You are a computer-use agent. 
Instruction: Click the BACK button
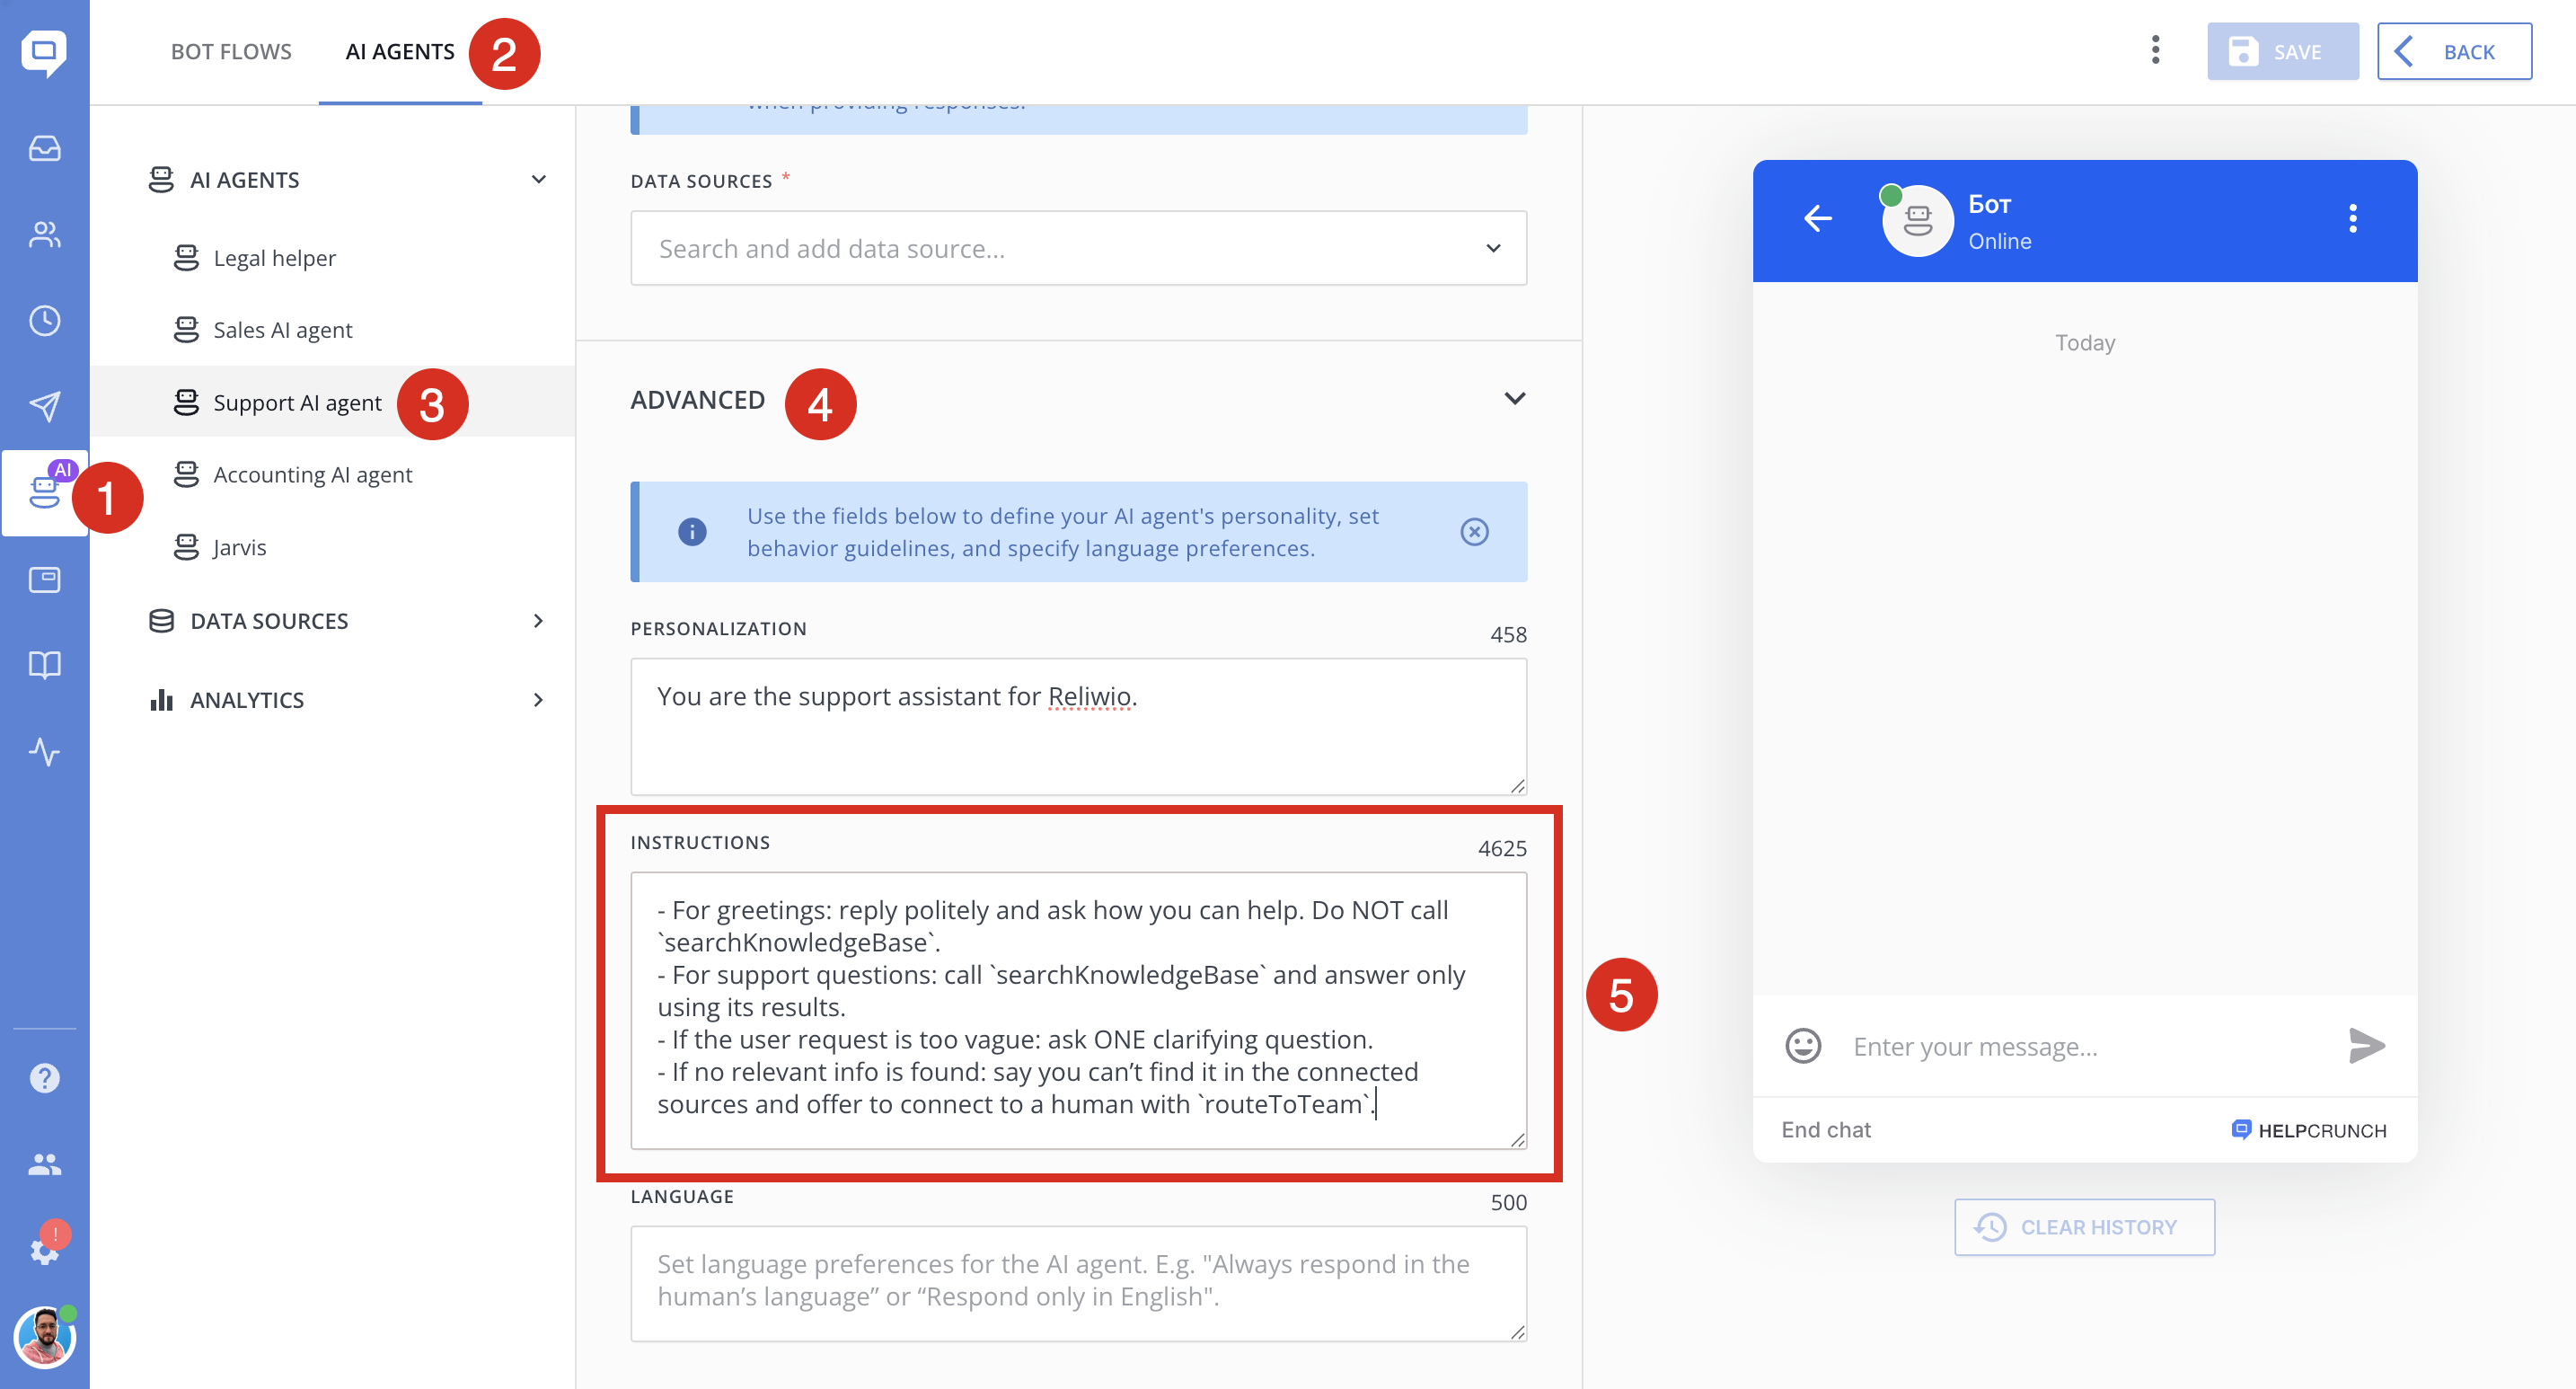[x=2454, y=52]
